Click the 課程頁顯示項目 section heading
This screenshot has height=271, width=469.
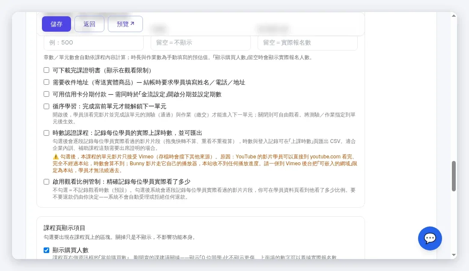tap(64, 228)
